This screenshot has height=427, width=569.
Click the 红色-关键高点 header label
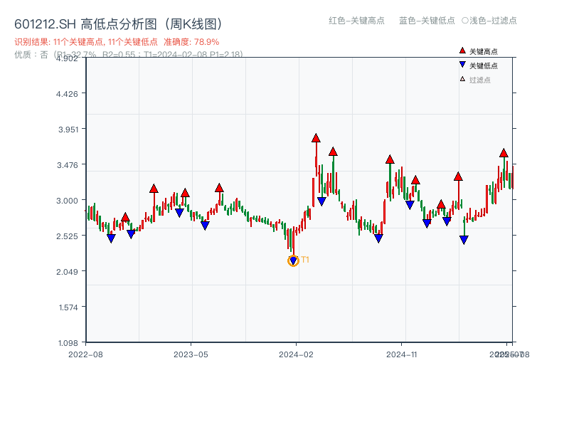point(357,21)
